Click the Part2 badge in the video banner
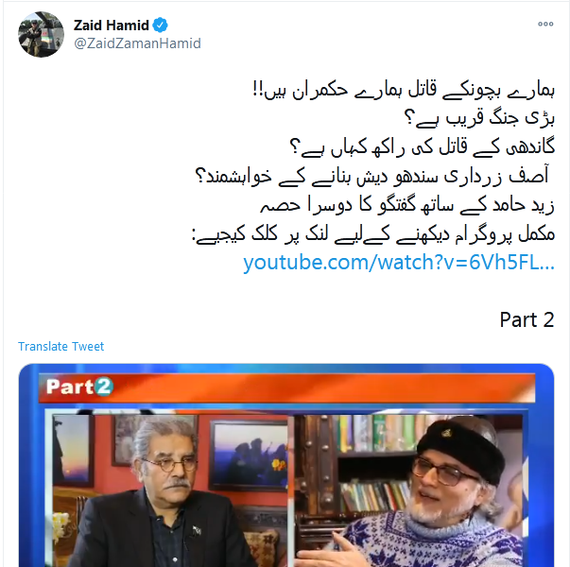 coord(79,387)
